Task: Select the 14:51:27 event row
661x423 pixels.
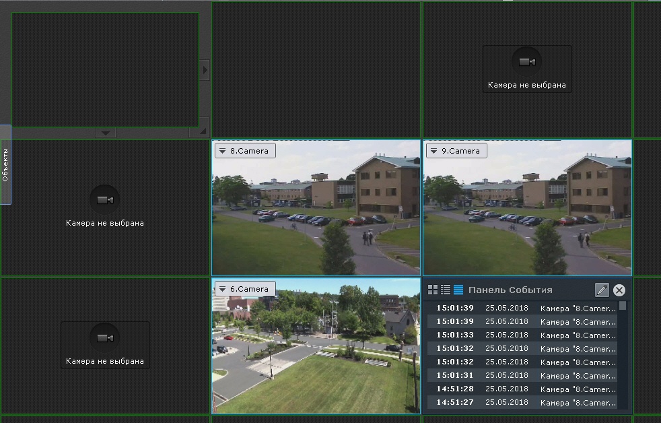Action: pyautogui.click(x=522, y=402)
